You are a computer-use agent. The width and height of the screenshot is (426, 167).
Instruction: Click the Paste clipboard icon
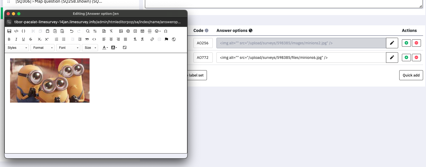click(48, 31)
